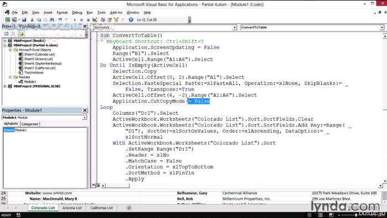
Task: Open Object Browser toolbar icon
Action: (x=116, y=20)
